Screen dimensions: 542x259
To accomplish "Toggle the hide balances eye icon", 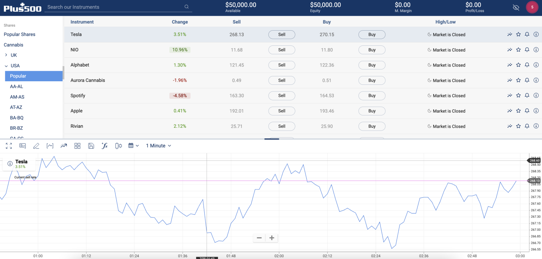I will [x=516, y=7].
